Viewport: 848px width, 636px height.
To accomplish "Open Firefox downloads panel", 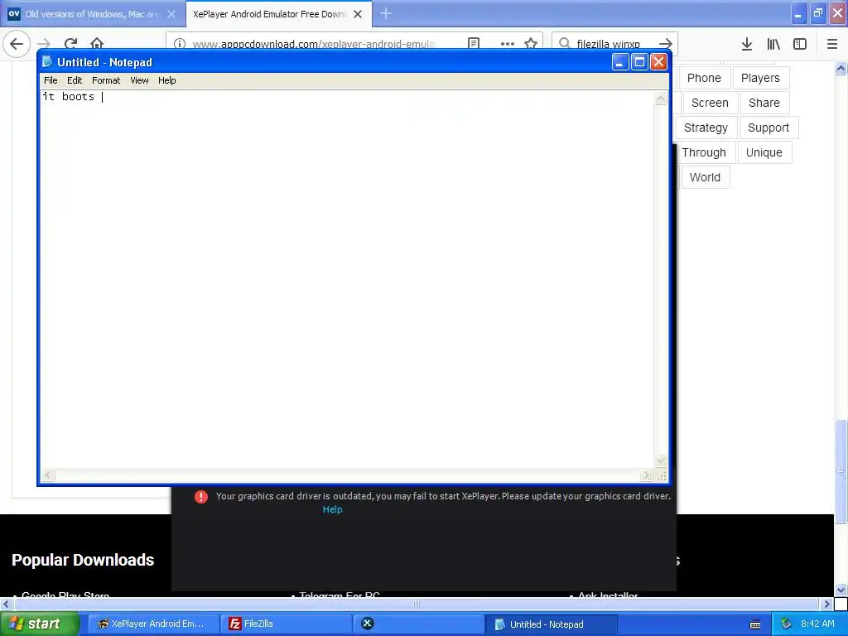I will (x=747, y=44).
